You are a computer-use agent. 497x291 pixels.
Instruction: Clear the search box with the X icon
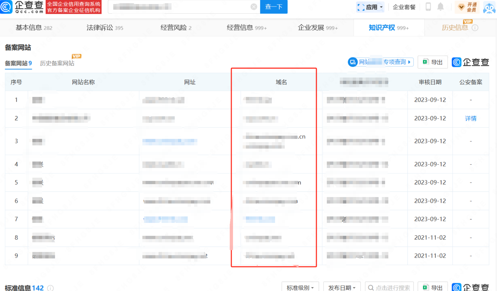(x=254, y=7)
